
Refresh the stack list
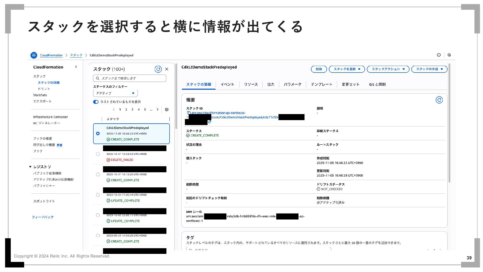158,69
